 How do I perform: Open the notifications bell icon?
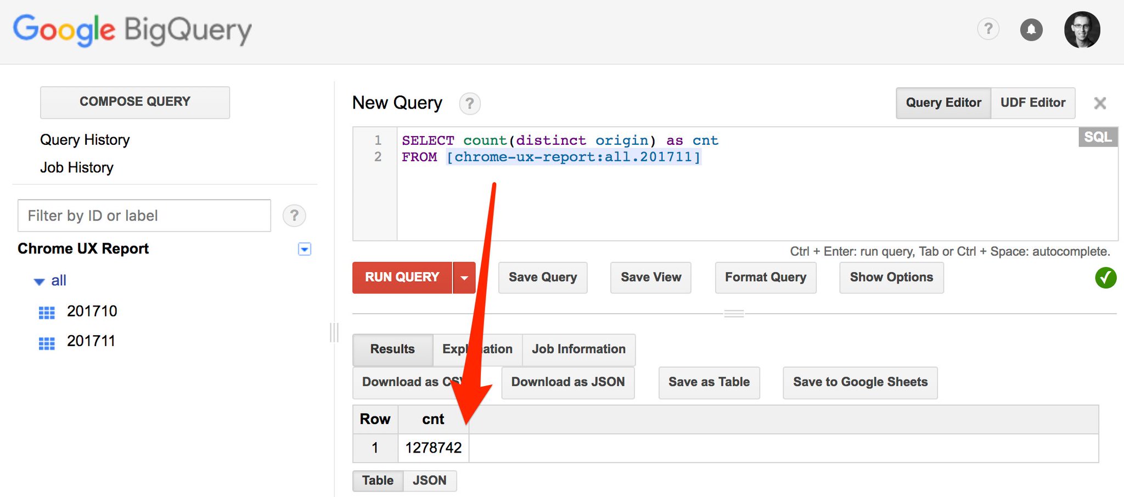(x=1031, y=29)
